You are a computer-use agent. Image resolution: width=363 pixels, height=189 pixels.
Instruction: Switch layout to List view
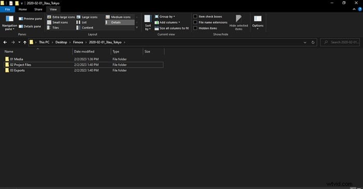(81, 22)
